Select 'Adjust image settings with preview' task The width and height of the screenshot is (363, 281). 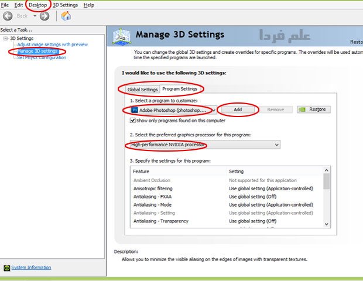tap(53, 44)
